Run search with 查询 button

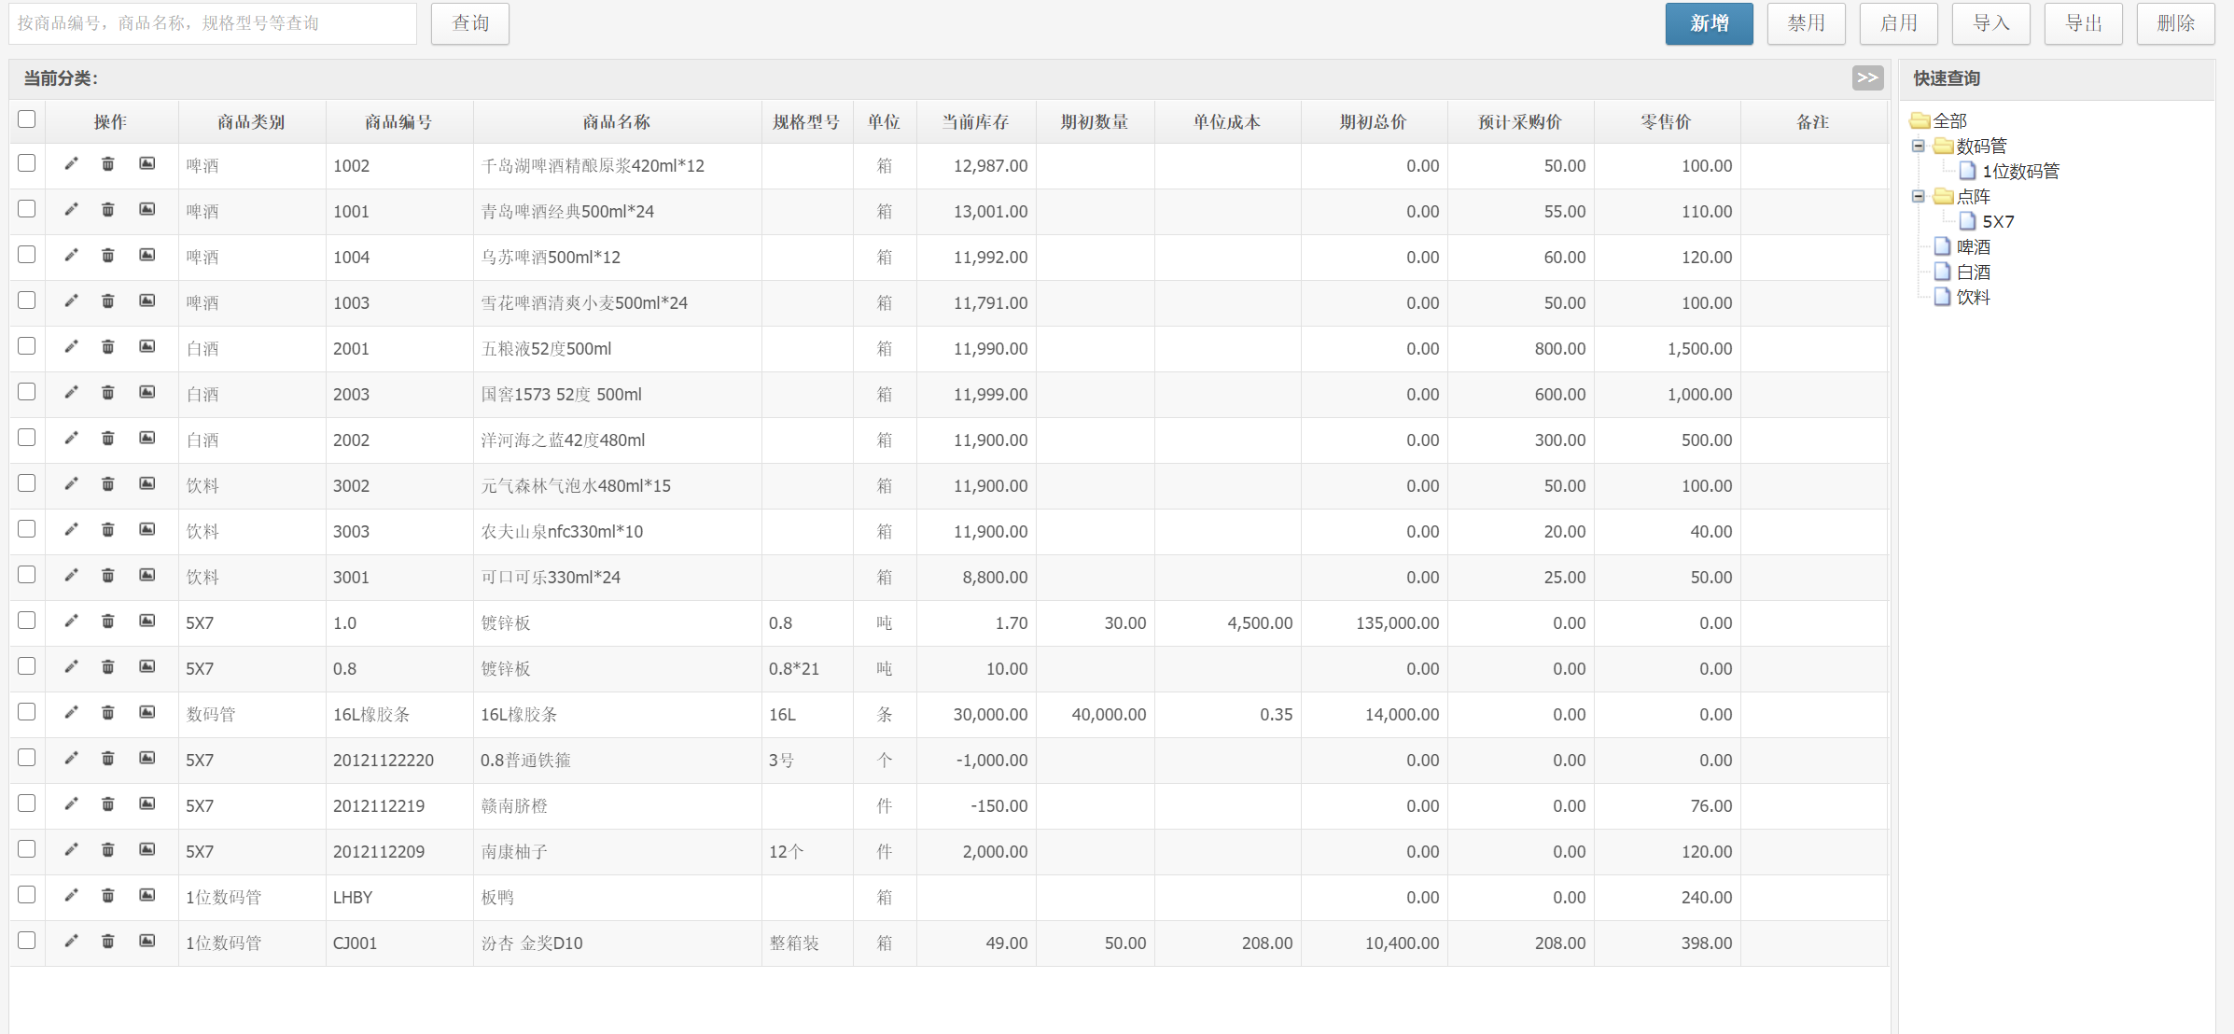(x=470, y=23)
